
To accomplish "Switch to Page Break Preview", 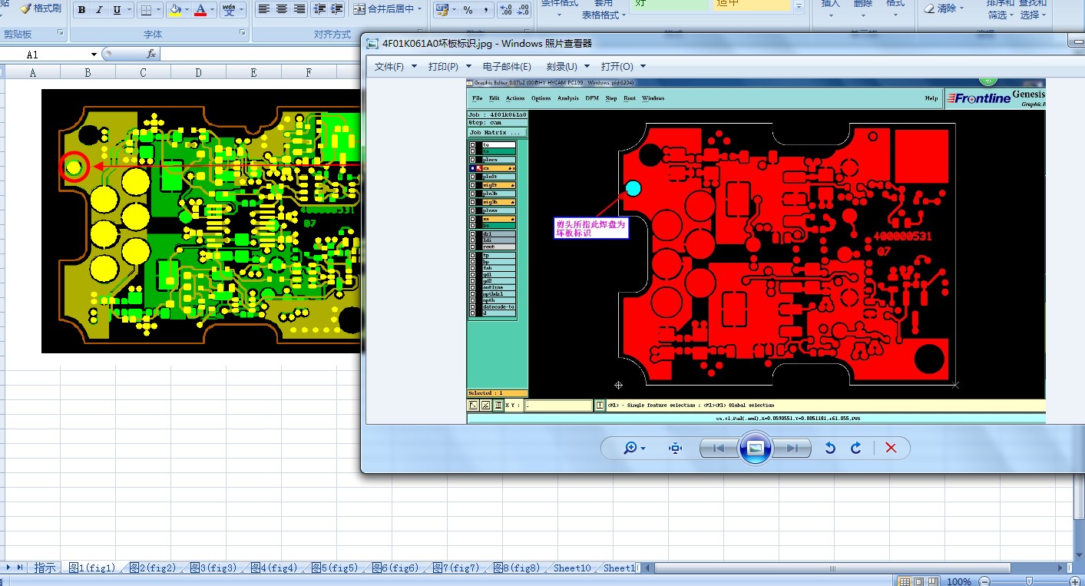I will [933, 582].
